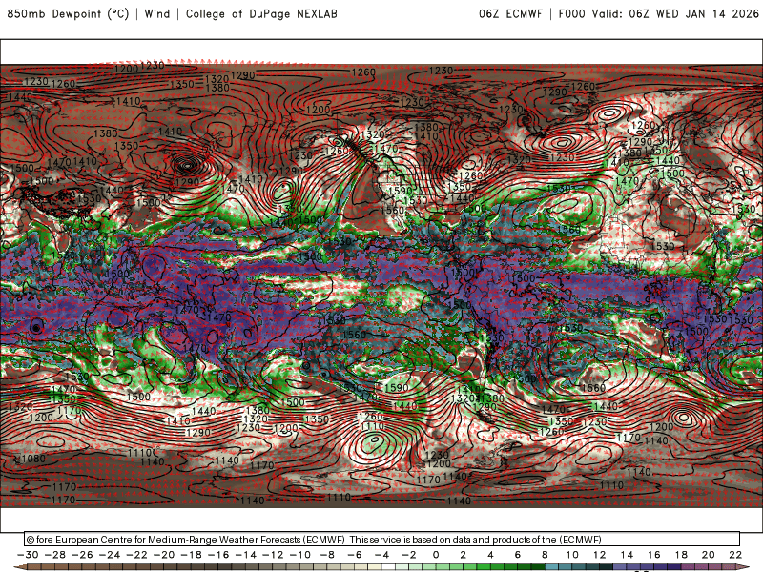Click the -10 value on the dewpoint scale
The width and height of the screenshot is (763, 572).
pyautogui.click(x=300, y=555)
